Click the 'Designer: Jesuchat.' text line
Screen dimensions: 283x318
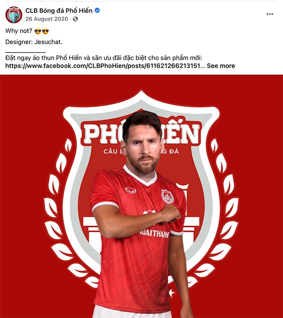(34, 42)
